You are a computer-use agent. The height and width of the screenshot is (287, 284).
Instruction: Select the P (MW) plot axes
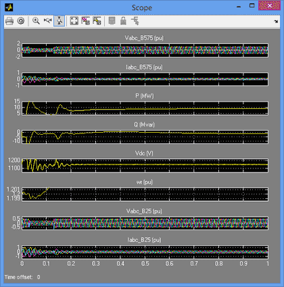tap(145, 108)
